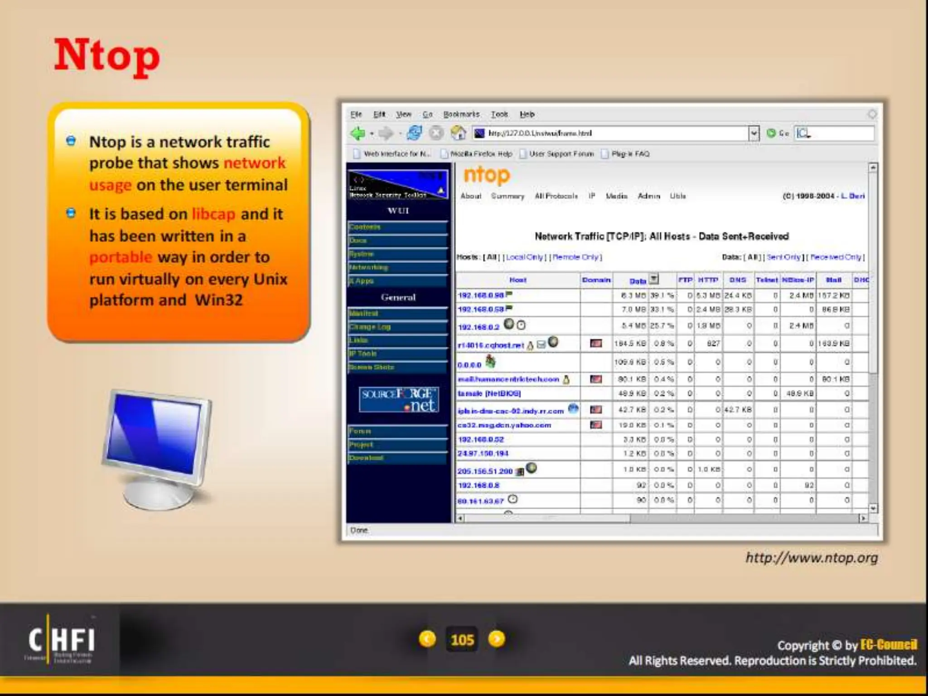Click flag icon beside 192.168.0.58

[x=509, y=308]
